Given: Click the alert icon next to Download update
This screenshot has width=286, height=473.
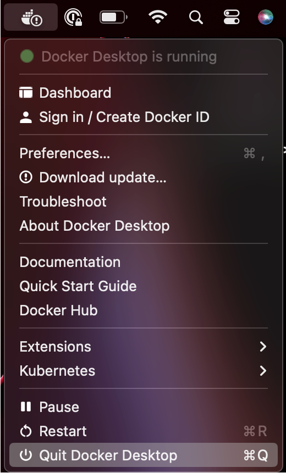Looking at the screenshot, I should click(26, 177).
